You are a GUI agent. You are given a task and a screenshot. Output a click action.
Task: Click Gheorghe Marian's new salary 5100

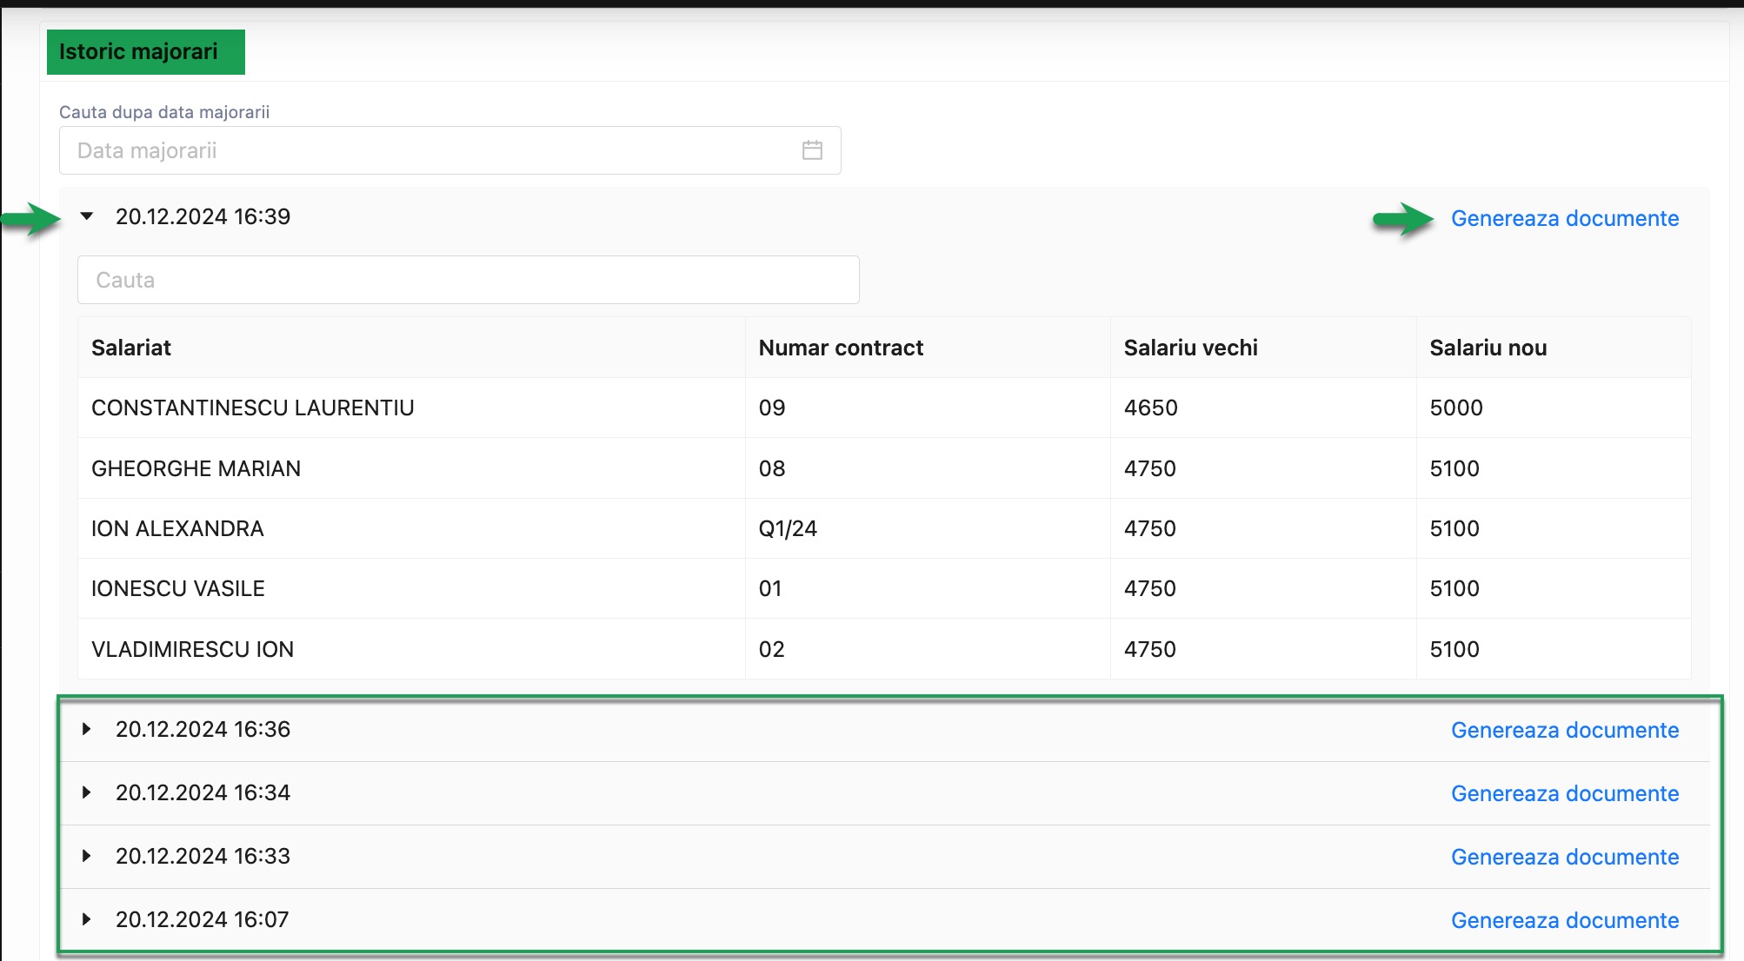click(1454, 468)
